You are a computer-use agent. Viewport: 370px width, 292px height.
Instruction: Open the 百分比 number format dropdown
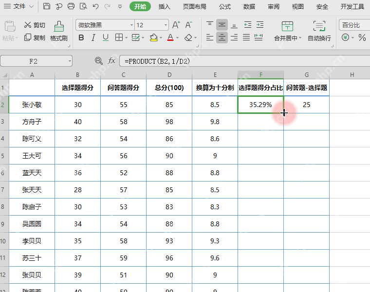[x=354, y=25]
